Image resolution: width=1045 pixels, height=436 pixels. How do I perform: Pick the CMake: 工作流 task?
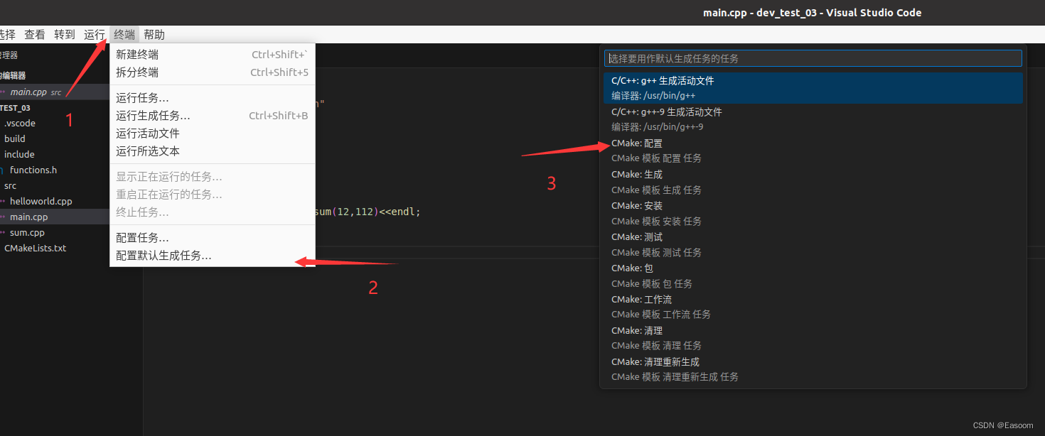pyautogui.click(x=813, y=307)
